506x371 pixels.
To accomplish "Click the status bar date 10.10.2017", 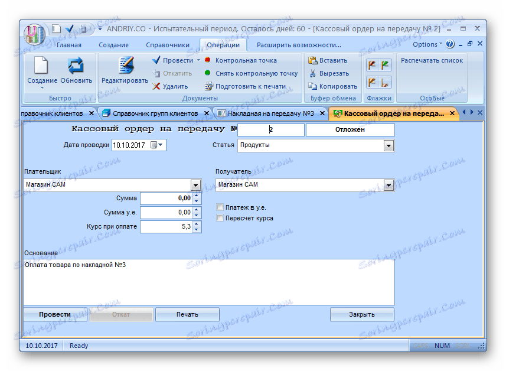I will coord(42,346).
